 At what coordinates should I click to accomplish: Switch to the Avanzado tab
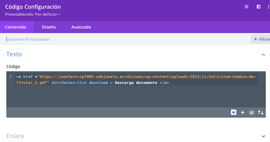(81, 27)
